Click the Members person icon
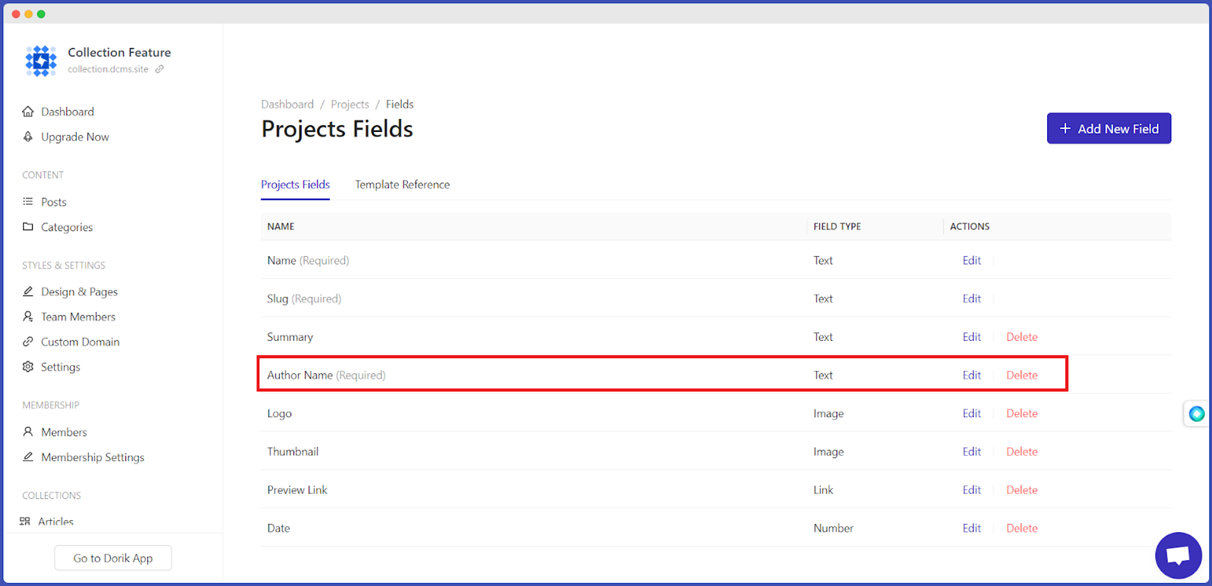The width and height of the screenshot is (1212, 586). point(28,432)
